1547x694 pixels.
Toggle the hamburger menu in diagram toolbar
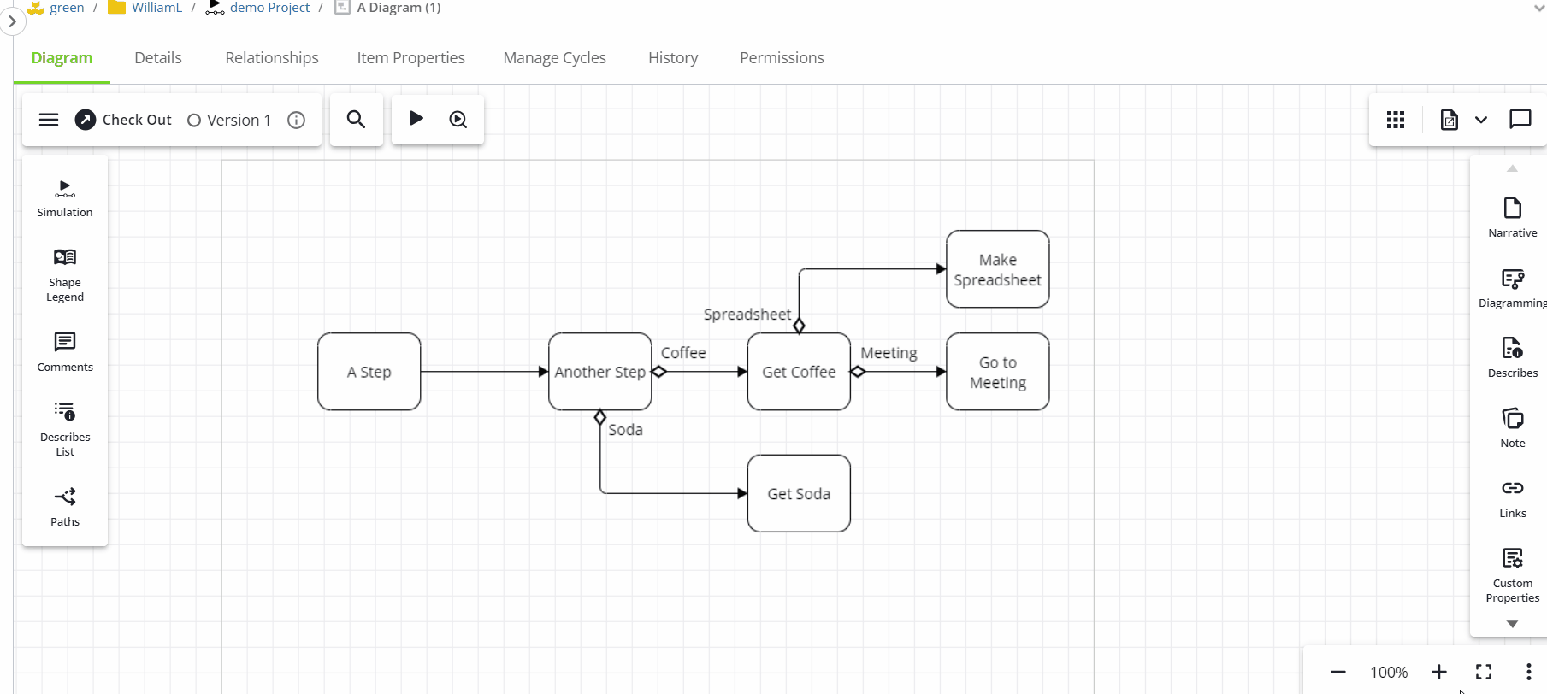[49, 120]
